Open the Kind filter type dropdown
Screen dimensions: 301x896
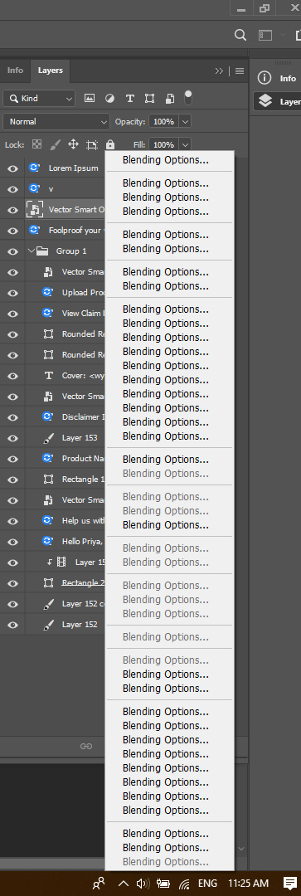point(39,98)
